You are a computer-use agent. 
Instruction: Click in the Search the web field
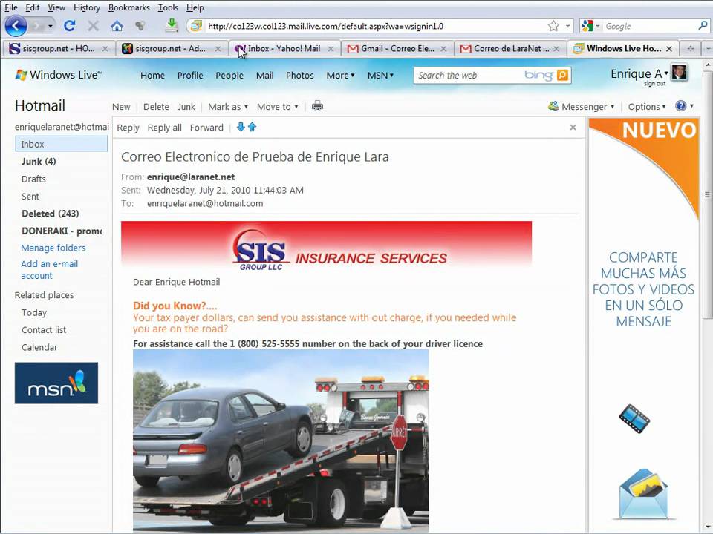[x=469, y=76]
